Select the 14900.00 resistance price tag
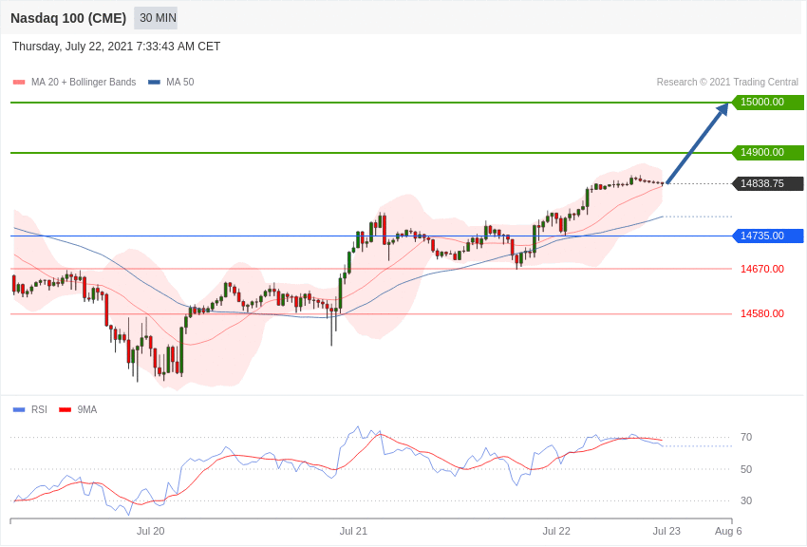The height and width of the screenshot is (547, 807). [767, 152]
